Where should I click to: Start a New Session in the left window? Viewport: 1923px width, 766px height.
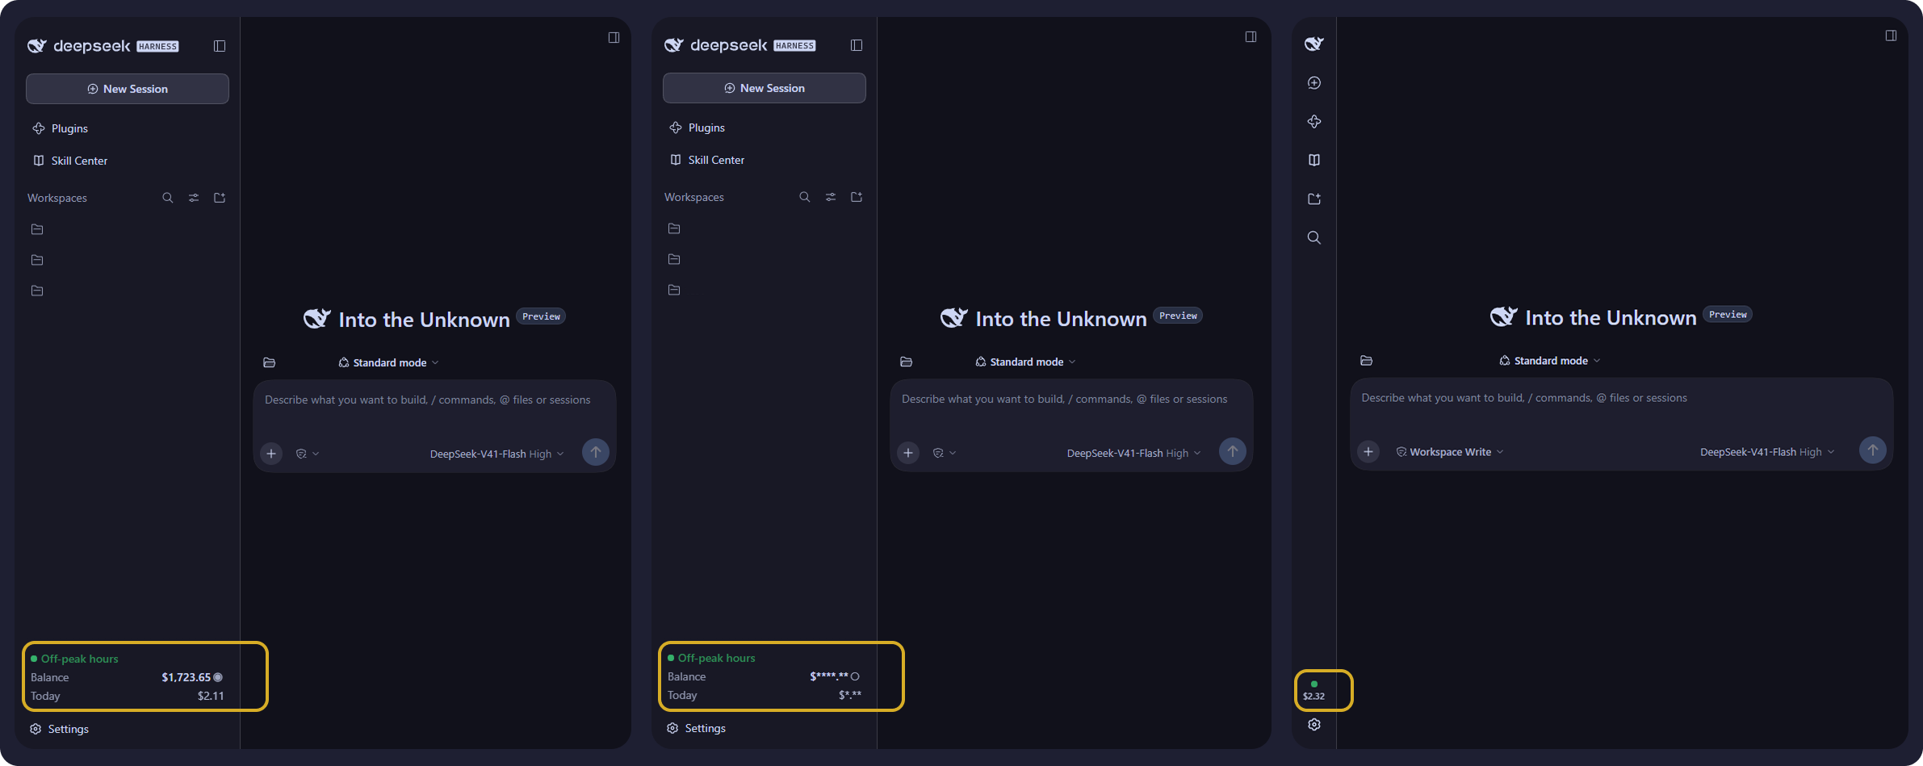click(128, 89)
